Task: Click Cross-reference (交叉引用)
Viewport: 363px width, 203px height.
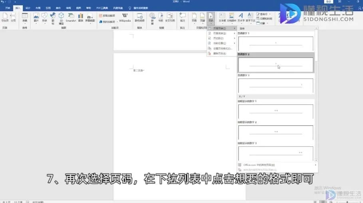Action: (x=170, y=18)
